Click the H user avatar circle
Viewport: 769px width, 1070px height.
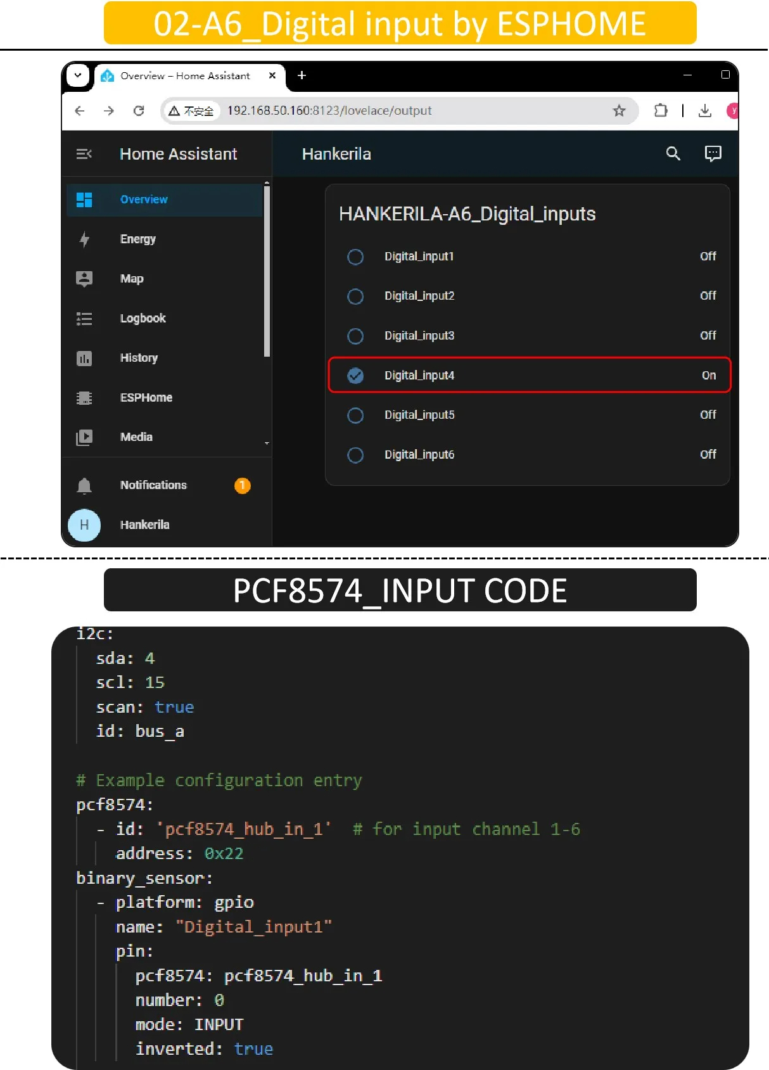[x=84, y=525]
